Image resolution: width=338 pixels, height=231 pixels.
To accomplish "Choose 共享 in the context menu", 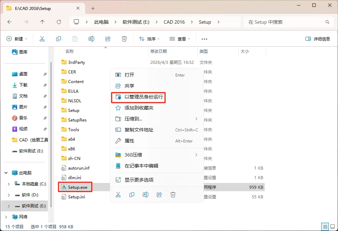I will point(157,86).
